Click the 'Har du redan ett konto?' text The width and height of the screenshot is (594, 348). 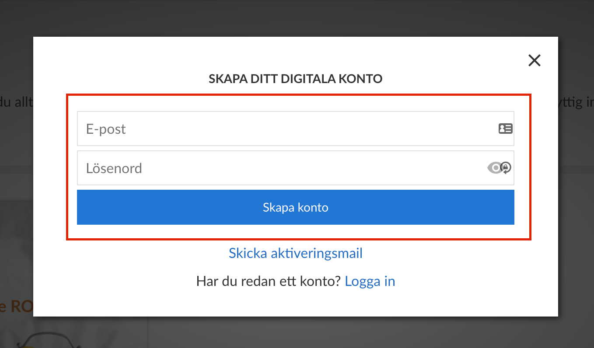point(268,281)
